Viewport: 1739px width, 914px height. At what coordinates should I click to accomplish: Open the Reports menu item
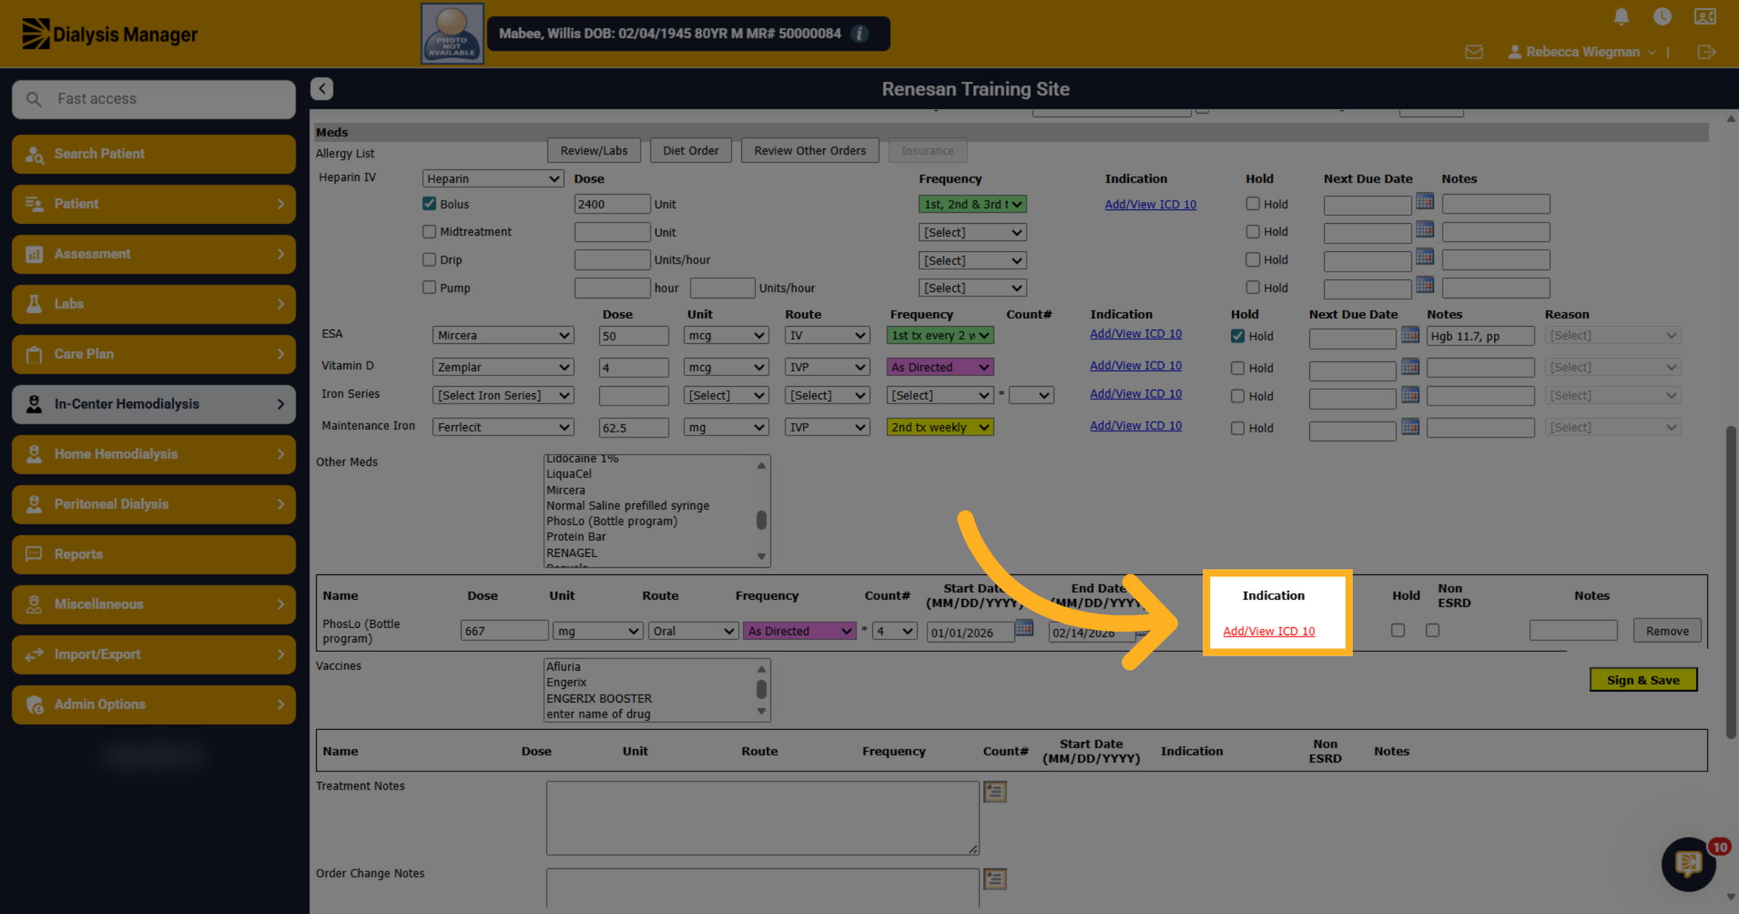coord(154,554)
